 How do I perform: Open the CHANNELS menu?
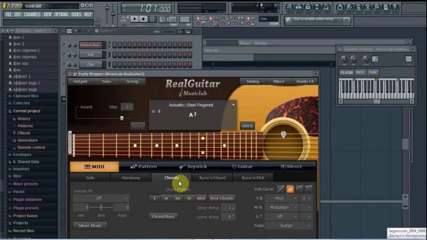(32, 14)
